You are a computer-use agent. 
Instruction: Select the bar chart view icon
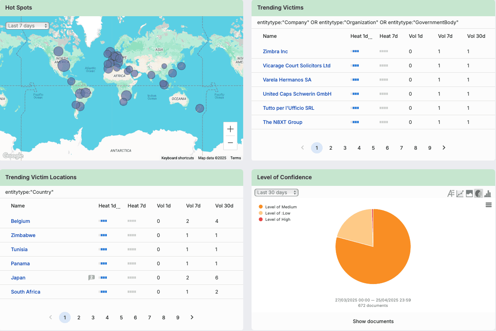[487, 193]
